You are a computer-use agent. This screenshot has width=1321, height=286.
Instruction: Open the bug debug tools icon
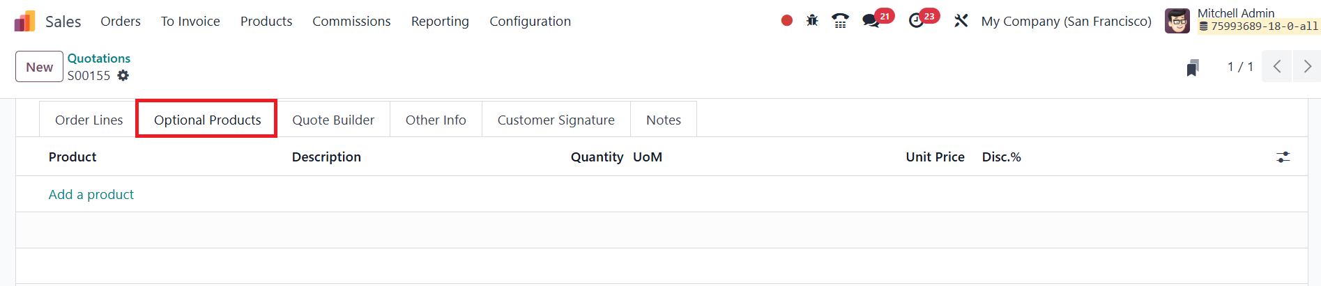point(812,21)
